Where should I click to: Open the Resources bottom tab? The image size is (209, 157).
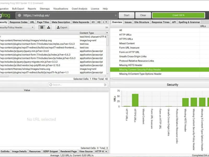point(35,152)
